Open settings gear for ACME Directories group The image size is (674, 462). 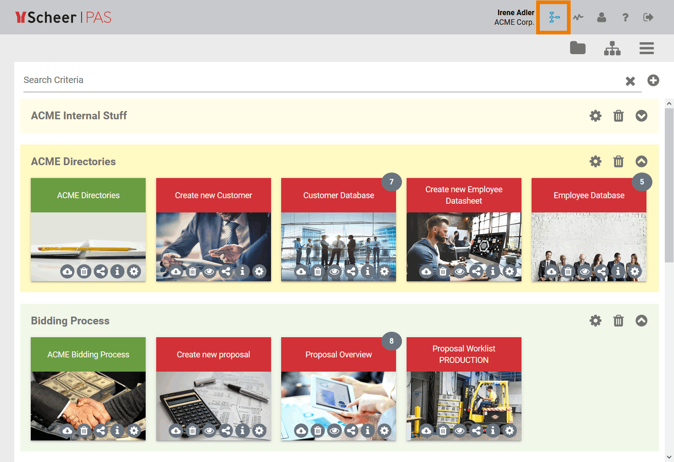click(595, 161)
